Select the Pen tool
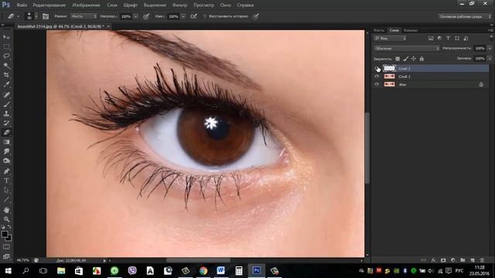 tap(6, 171)
